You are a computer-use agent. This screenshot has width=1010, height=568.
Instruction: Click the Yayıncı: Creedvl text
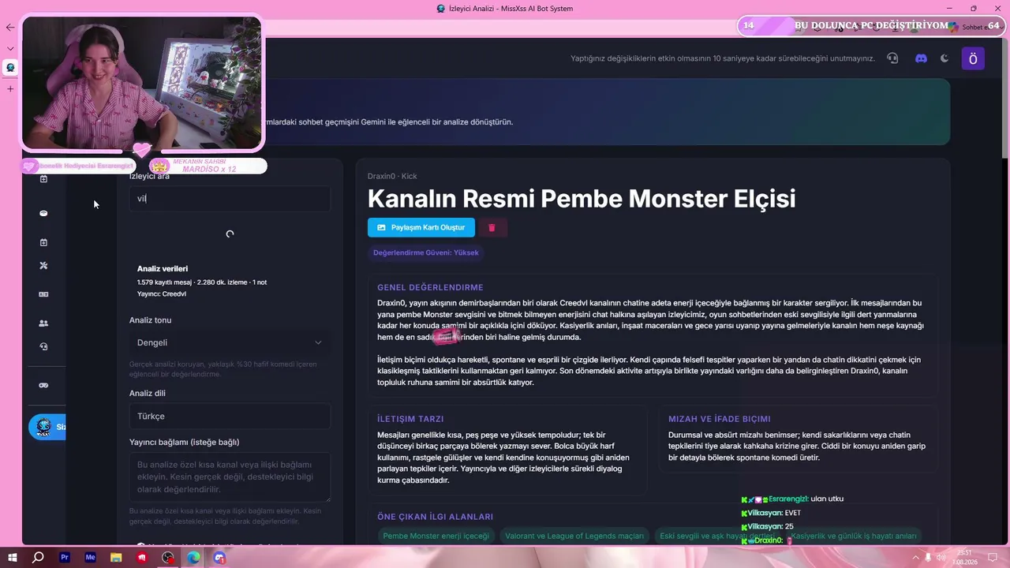pyautogui.click(x=162, y=293)
